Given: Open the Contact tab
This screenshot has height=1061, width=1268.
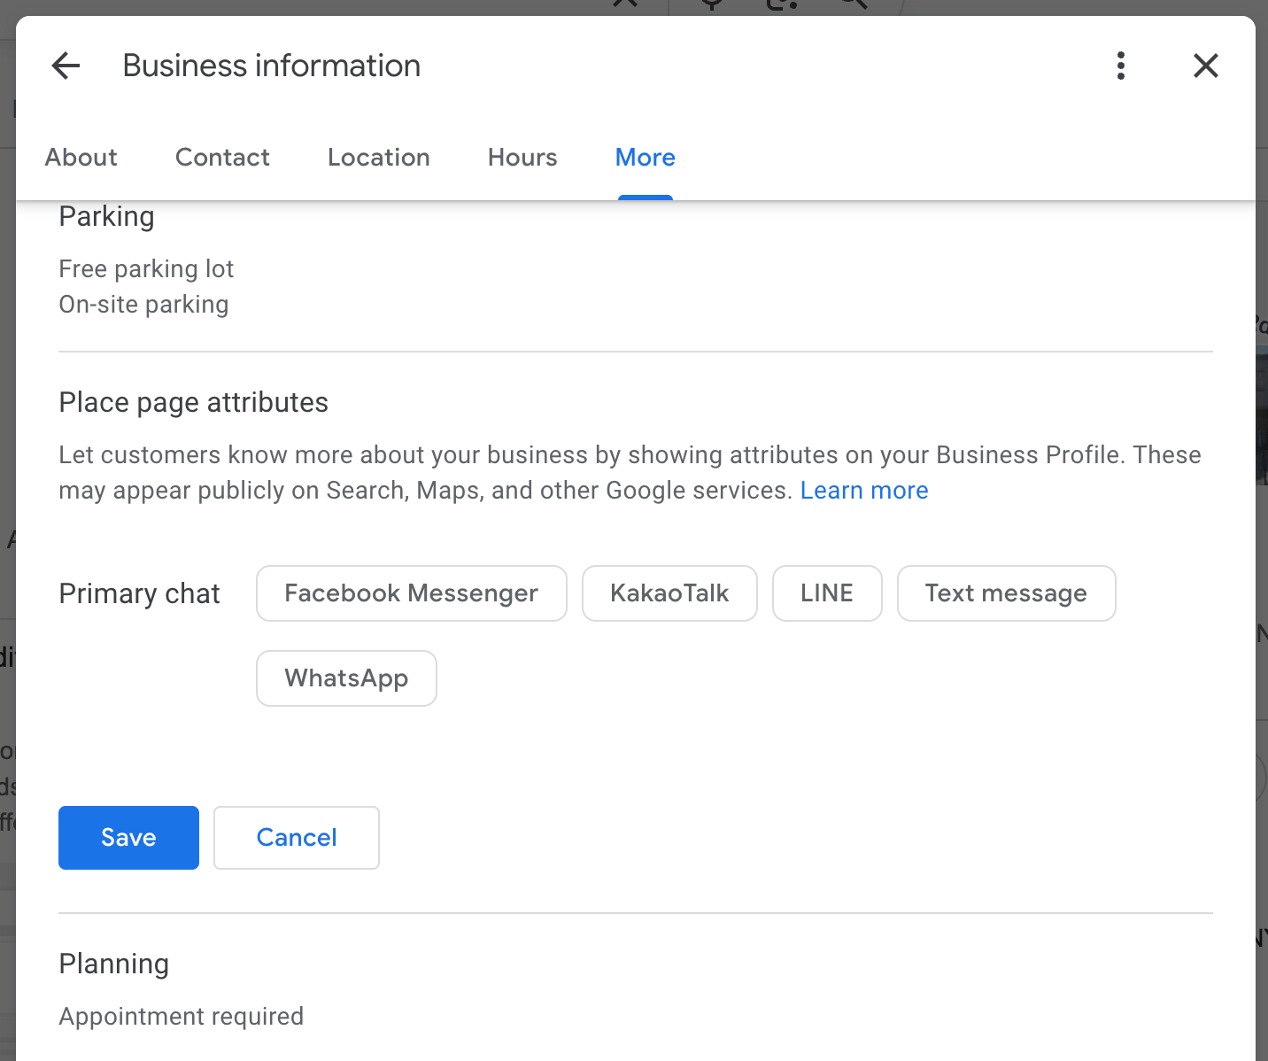Looking at the screenshot, I should (222, 158).
